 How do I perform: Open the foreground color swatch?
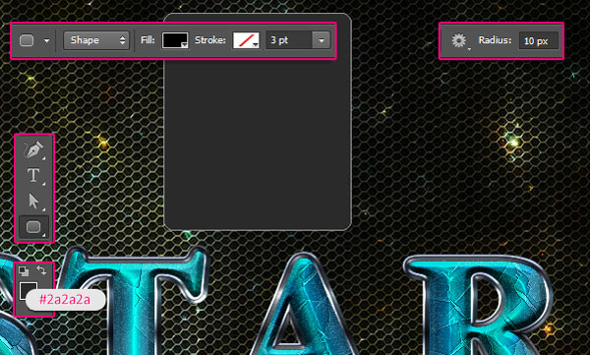[x=28, y=290]
